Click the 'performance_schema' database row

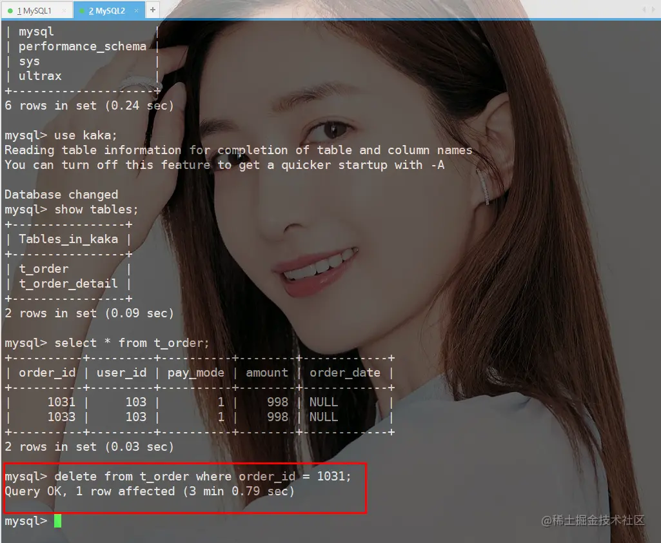(82, 46)
